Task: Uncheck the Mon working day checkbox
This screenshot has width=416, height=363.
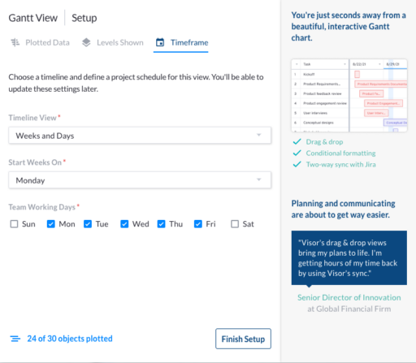Action: coord(51,224)
